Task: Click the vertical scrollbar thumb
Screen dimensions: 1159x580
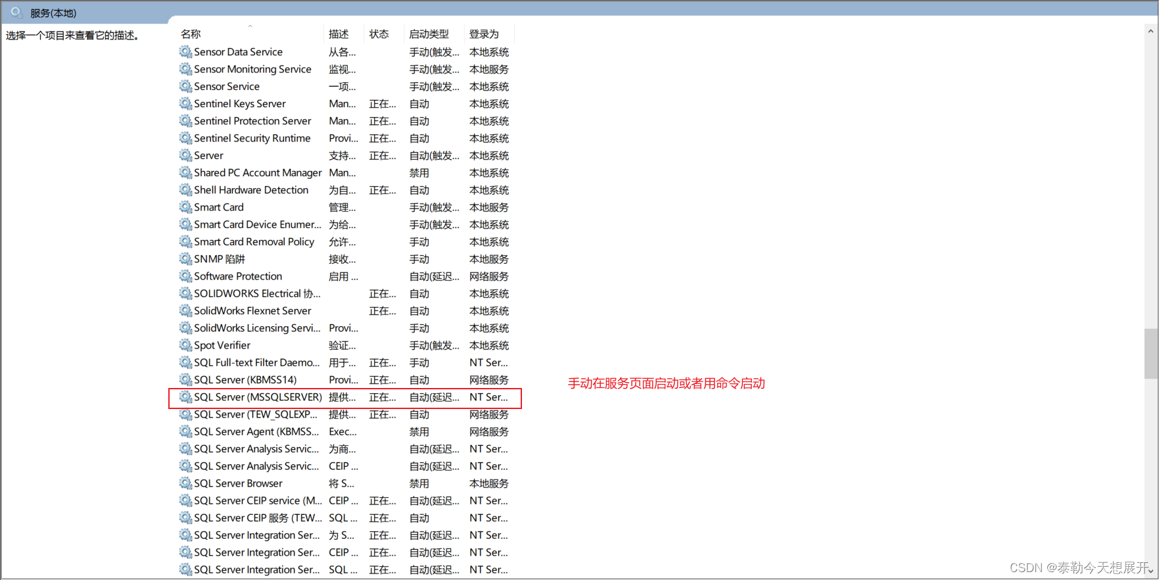Action: pyautogui.click(x=1150, y=354)
